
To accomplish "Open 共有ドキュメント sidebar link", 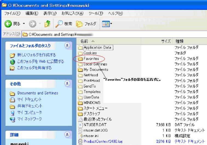I will click(x=30, y=106).
